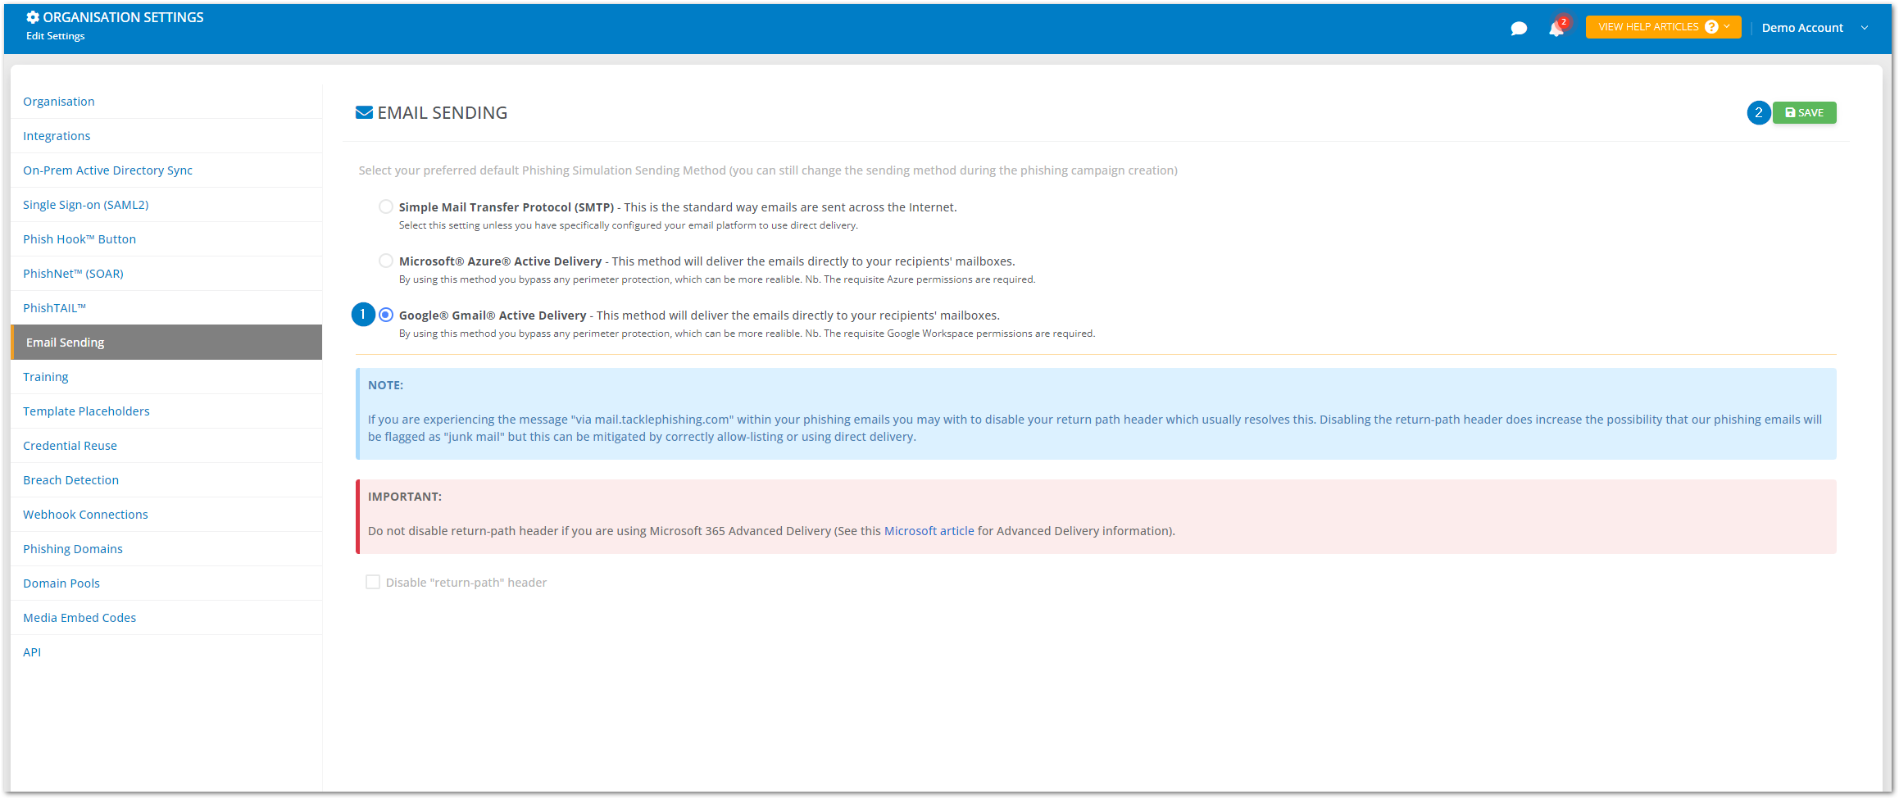This screenshot has width=1899, height=799.
Task: Open Media Embed Codes
Action: [166, 618]
